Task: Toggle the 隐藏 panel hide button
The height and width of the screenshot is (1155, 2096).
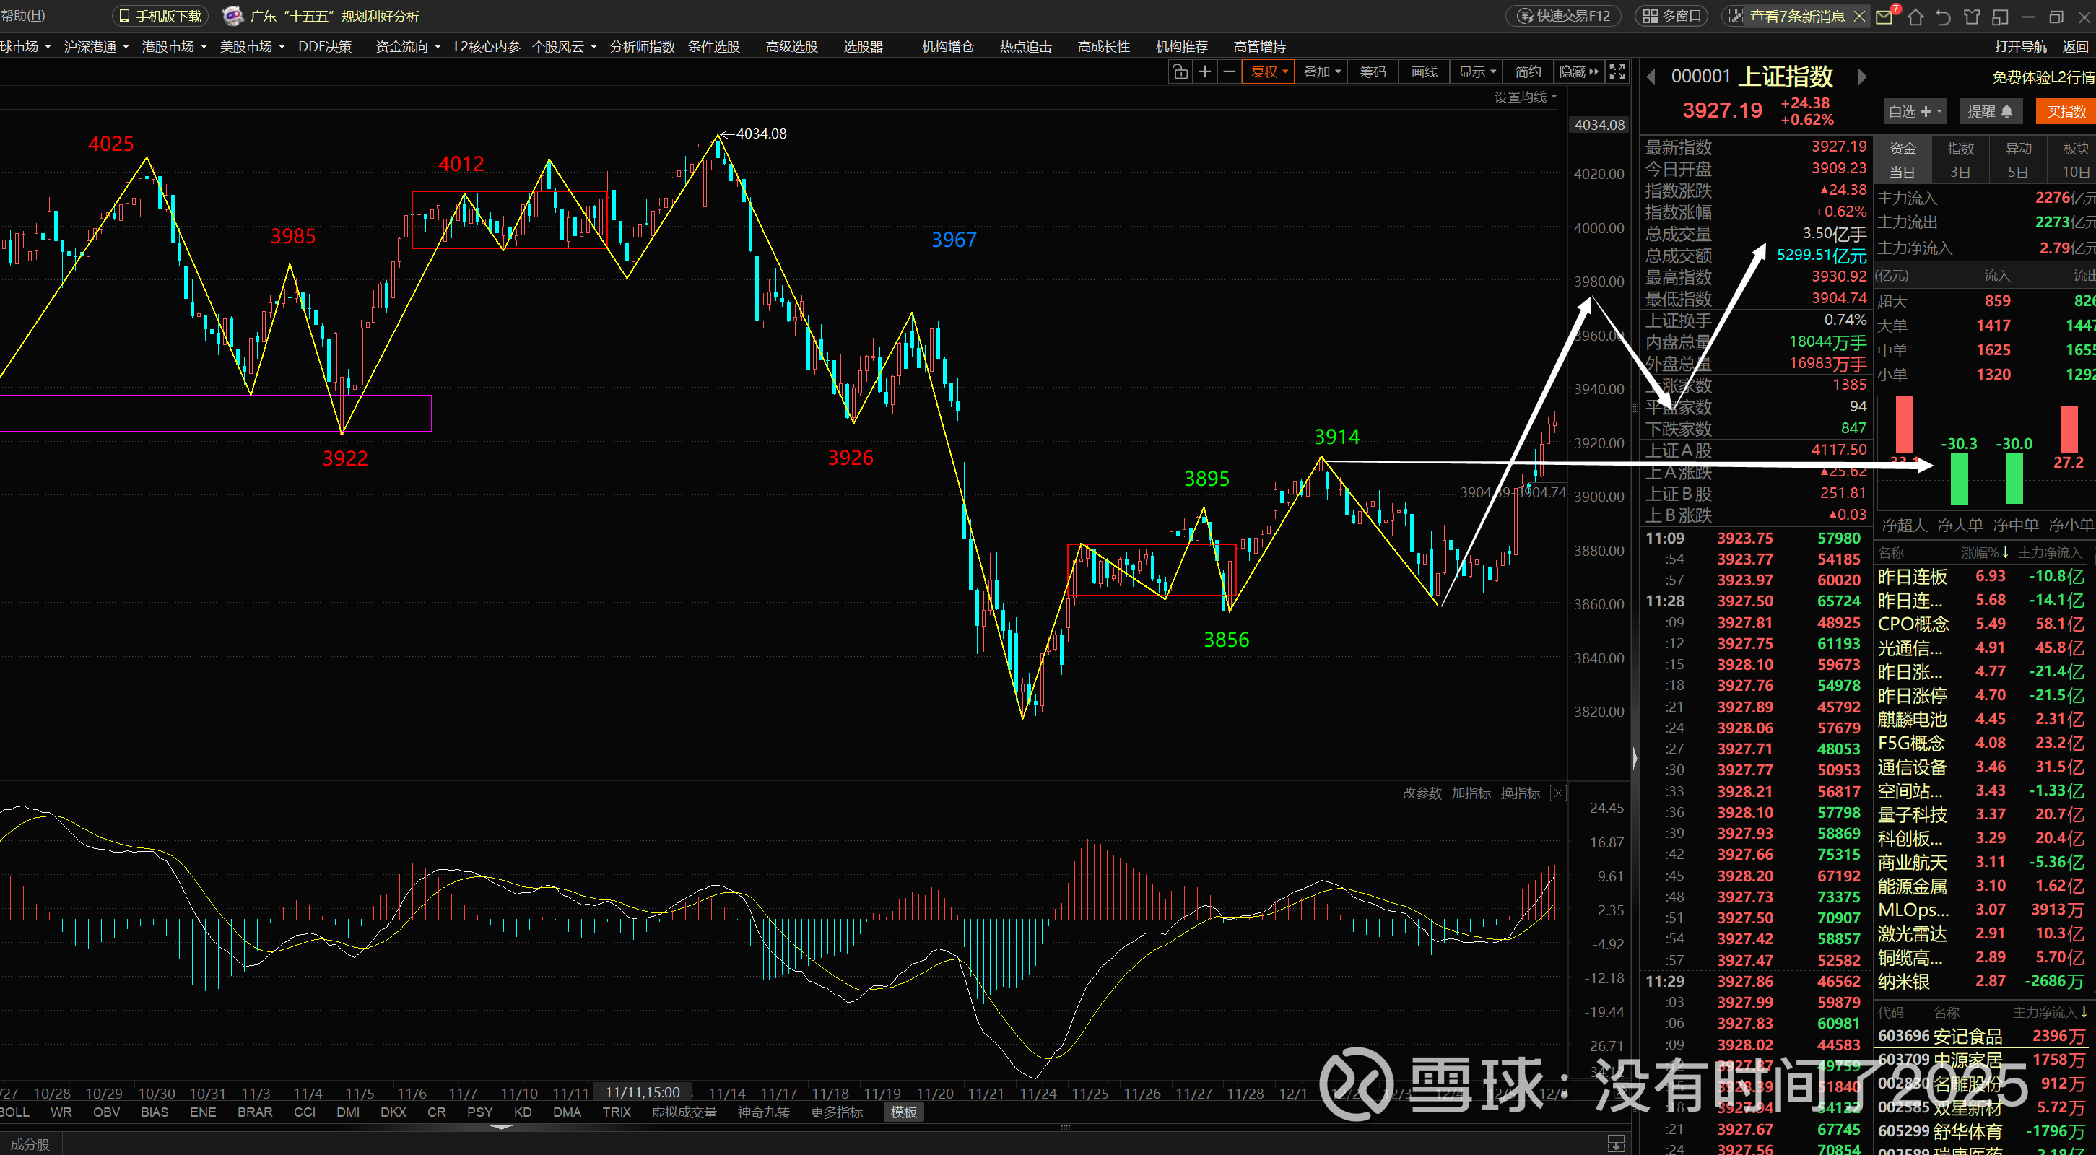Action: coord(1578,71)
